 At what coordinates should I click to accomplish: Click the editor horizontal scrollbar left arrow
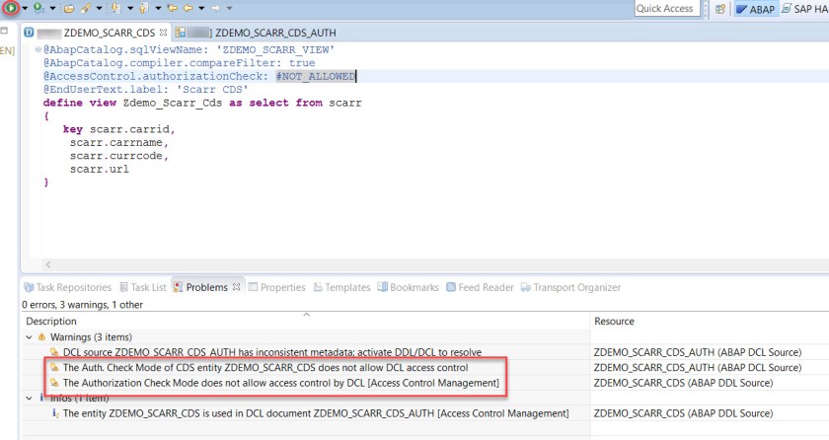click(x=48, y=264)
